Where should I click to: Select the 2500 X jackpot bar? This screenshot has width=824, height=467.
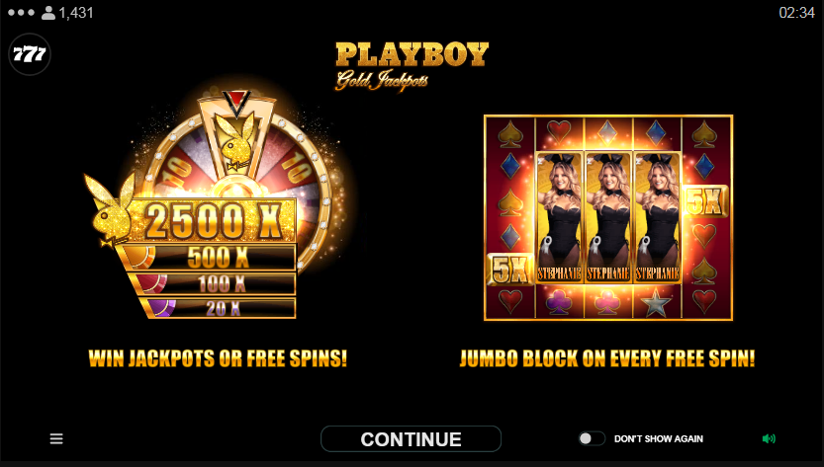tap(213, 220)
